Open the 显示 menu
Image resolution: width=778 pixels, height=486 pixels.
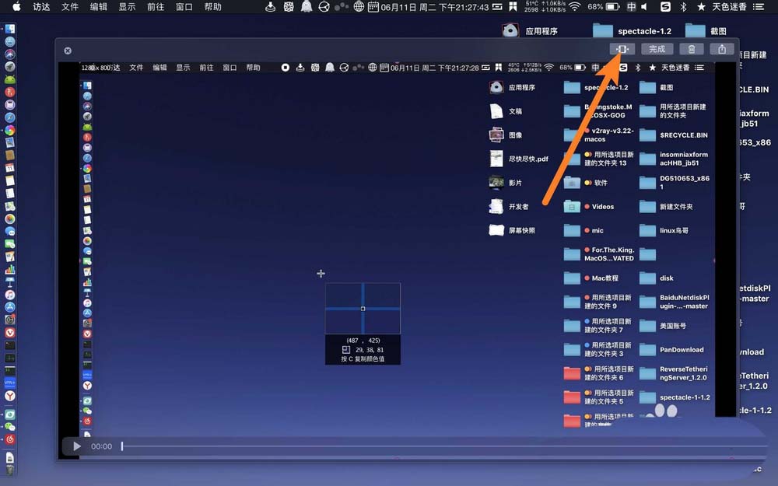click(x=127, y=7)
